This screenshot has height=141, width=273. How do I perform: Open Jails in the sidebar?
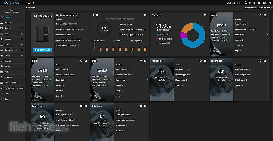pos(12,72)
